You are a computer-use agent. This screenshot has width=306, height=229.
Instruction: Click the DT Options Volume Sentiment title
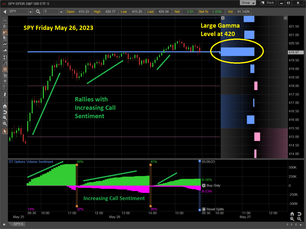tap(31, 162)
